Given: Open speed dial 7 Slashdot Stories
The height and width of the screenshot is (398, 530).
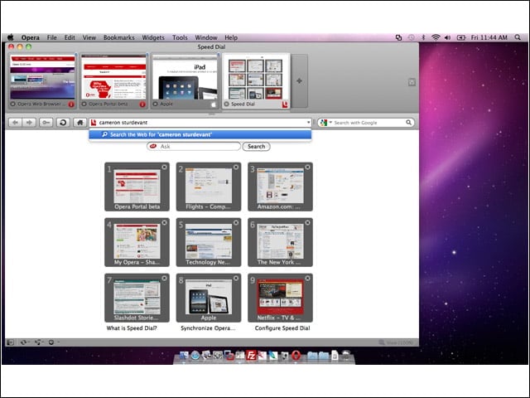Looking at the screenshot, I should click(137, 298).
